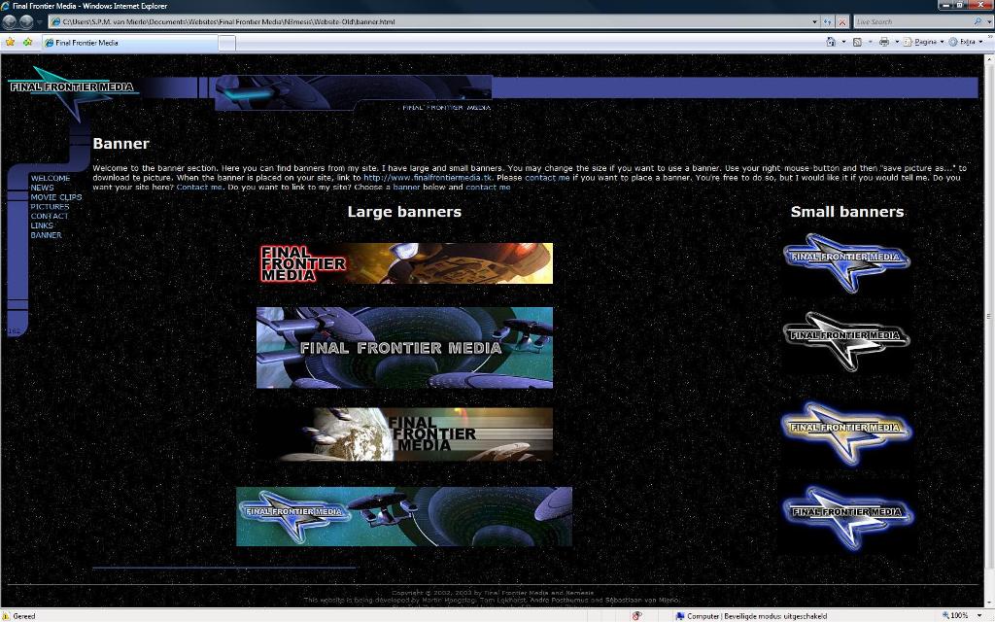Click into the Live Search box
The image size is (995, 622).
[x=912, y=21]
